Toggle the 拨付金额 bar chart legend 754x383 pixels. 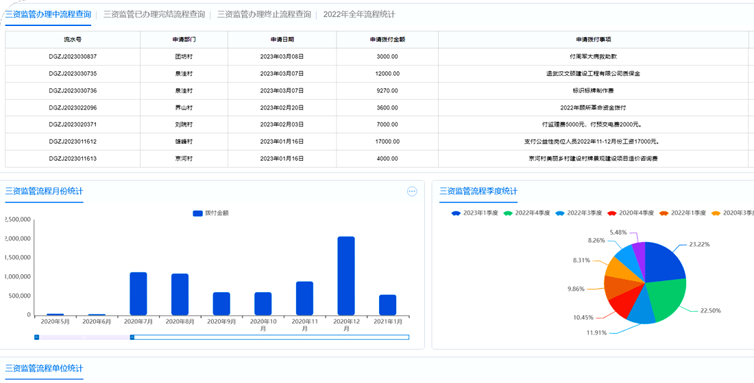210,213
